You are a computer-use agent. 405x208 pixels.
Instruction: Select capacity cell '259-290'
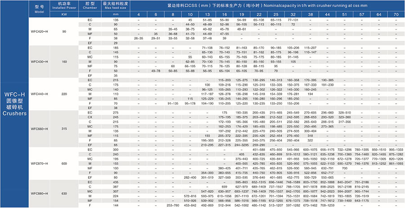259,145
